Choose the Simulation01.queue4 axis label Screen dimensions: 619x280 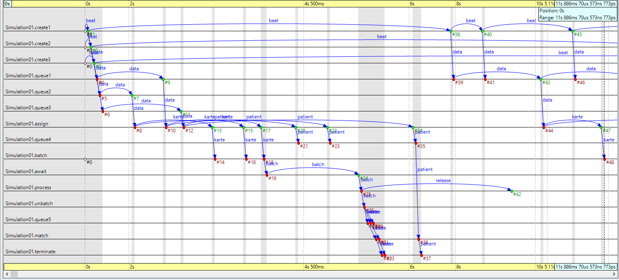[x=28, y=139]
